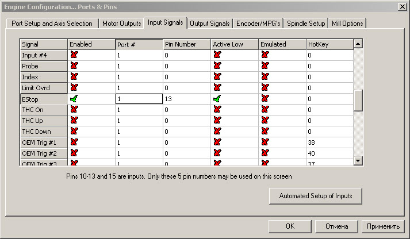Click the Emulated column header
Viewport: 410px width, 239px height.
pos(282,44)
